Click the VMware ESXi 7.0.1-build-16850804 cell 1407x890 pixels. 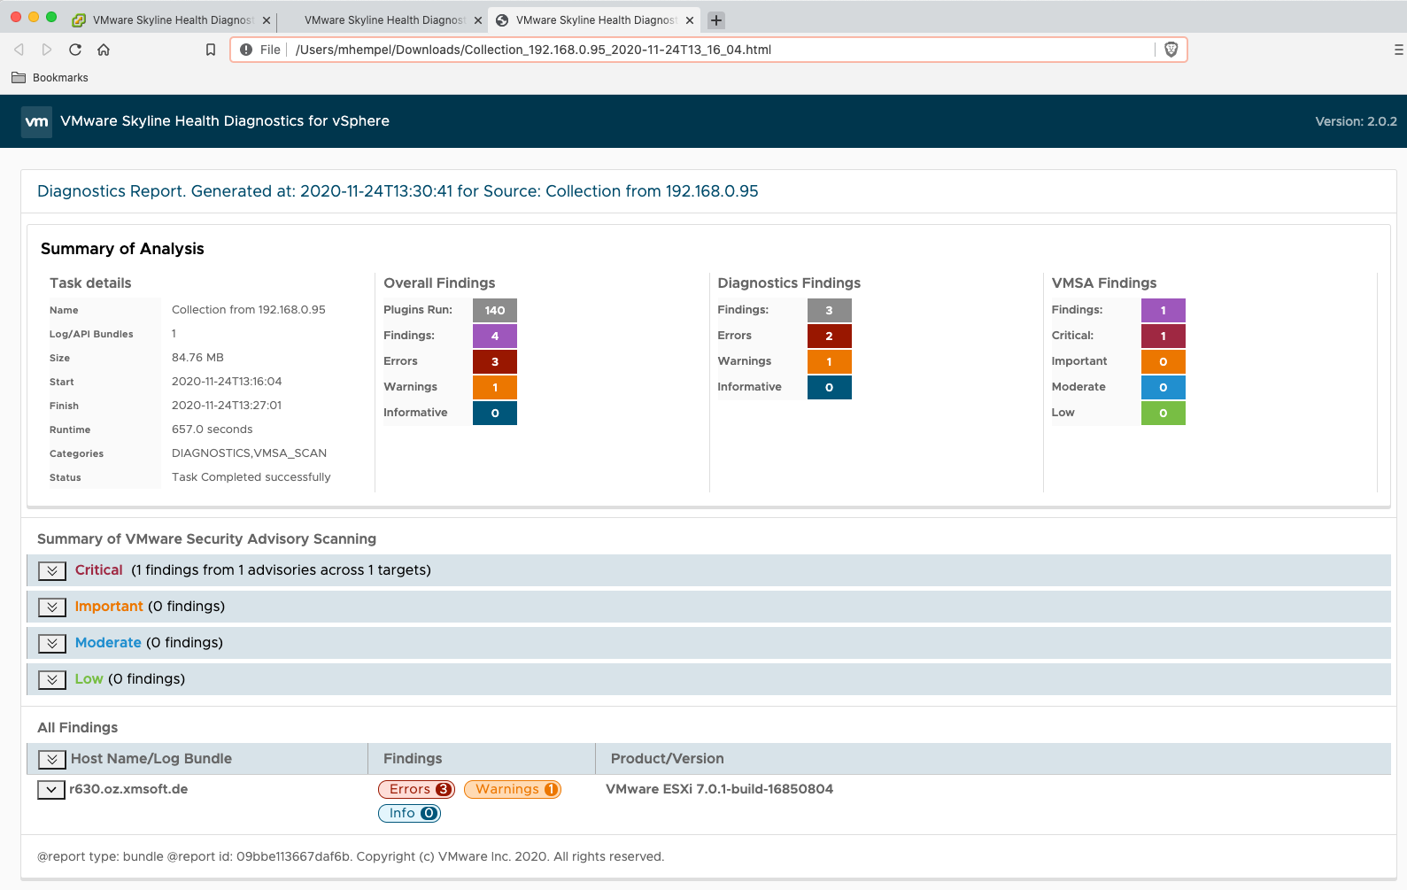pos(720,789)
